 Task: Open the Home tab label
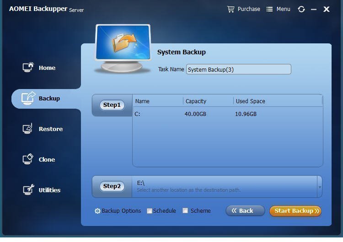click(x=47, y=68)
